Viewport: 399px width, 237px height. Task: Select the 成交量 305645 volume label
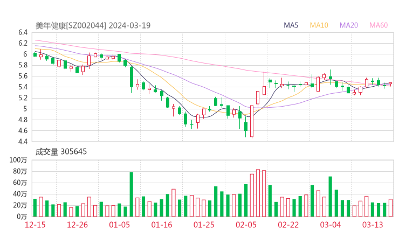coord(61,152)
